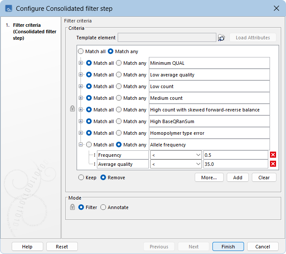Choose the Keep radio button
Image resolution: width=286 pixels, height=254 pixels.
coord(81,178)
